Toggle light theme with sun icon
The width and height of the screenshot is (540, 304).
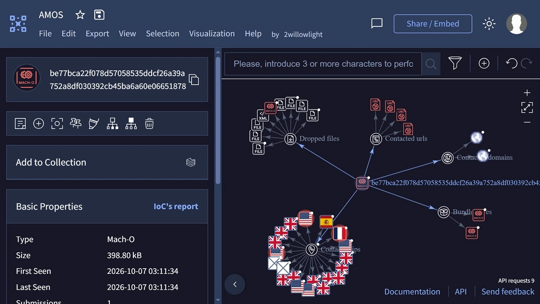point(489,24)
